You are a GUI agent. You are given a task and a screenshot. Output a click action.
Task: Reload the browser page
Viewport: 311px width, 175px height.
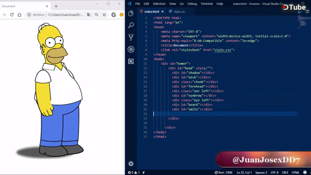click(x=12, y=15)
